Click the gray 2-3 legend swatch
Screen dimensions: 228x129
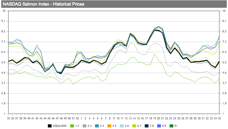tap(84, 126)
